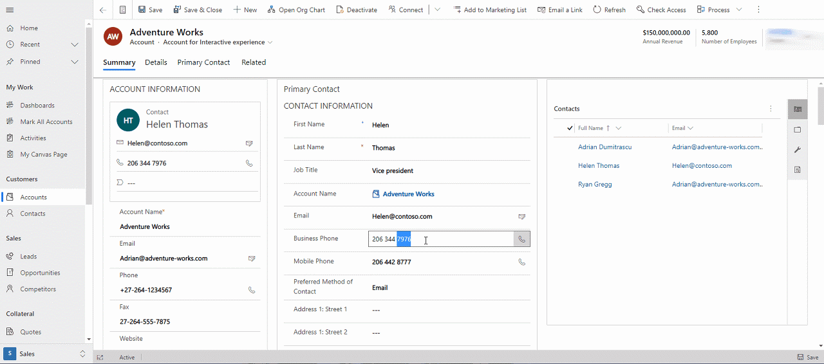Open Adventure Works account lookup link
Viewport: 824px width, 364px height.
(409, 194)
